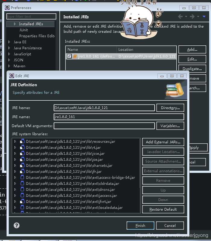Select JUnit in the preferences tree
The height and width of the screenshot is (241, 211).
click(24, 30)
